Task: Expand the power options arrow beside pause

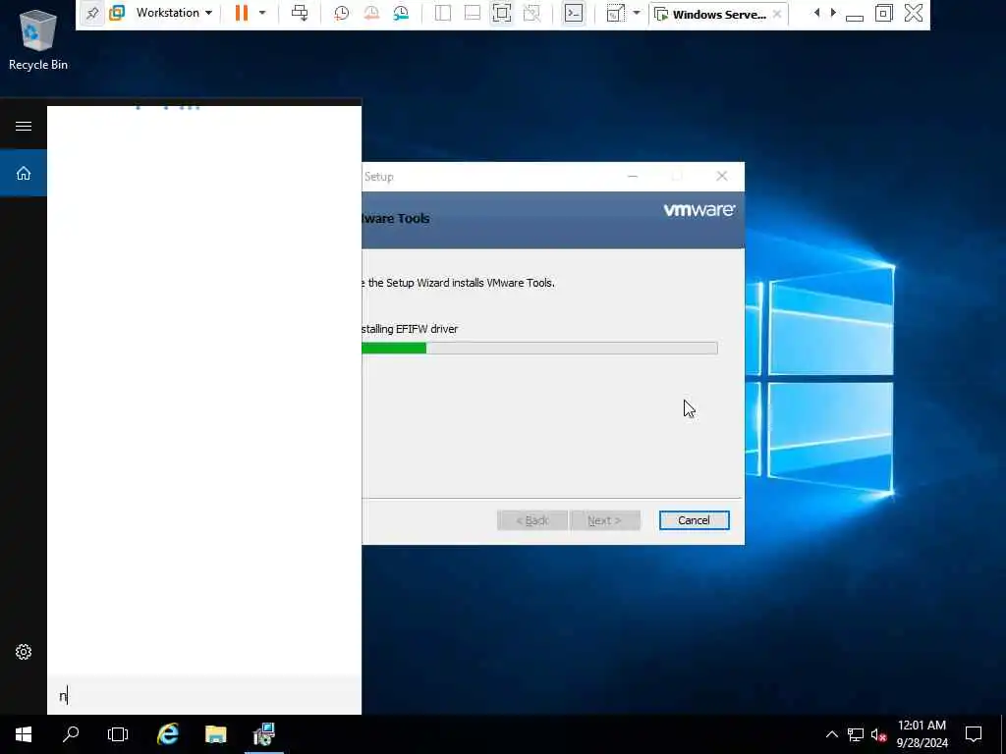Action: [x=261, y=13]
